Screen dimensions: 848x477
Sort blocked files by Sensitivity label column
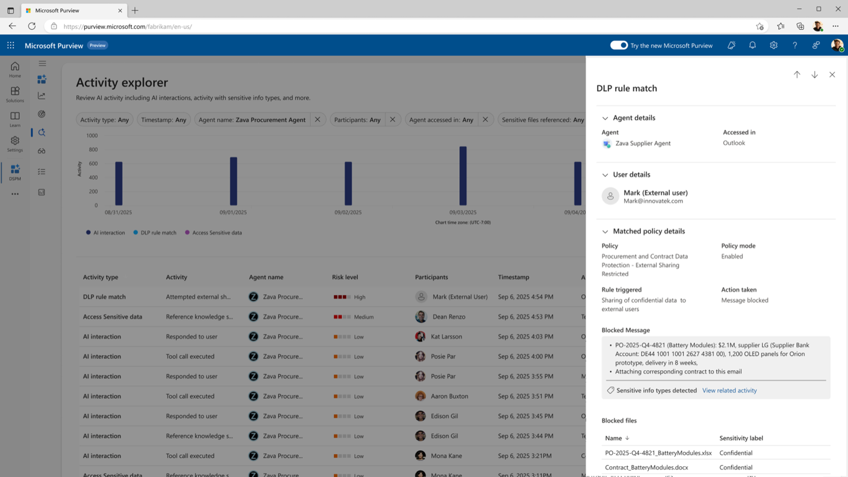pyautogui.click(x=741, y=438)
